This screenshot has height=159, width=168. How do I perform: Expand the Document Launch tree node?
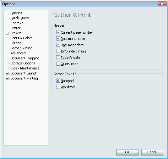click(x=7, y=73)
